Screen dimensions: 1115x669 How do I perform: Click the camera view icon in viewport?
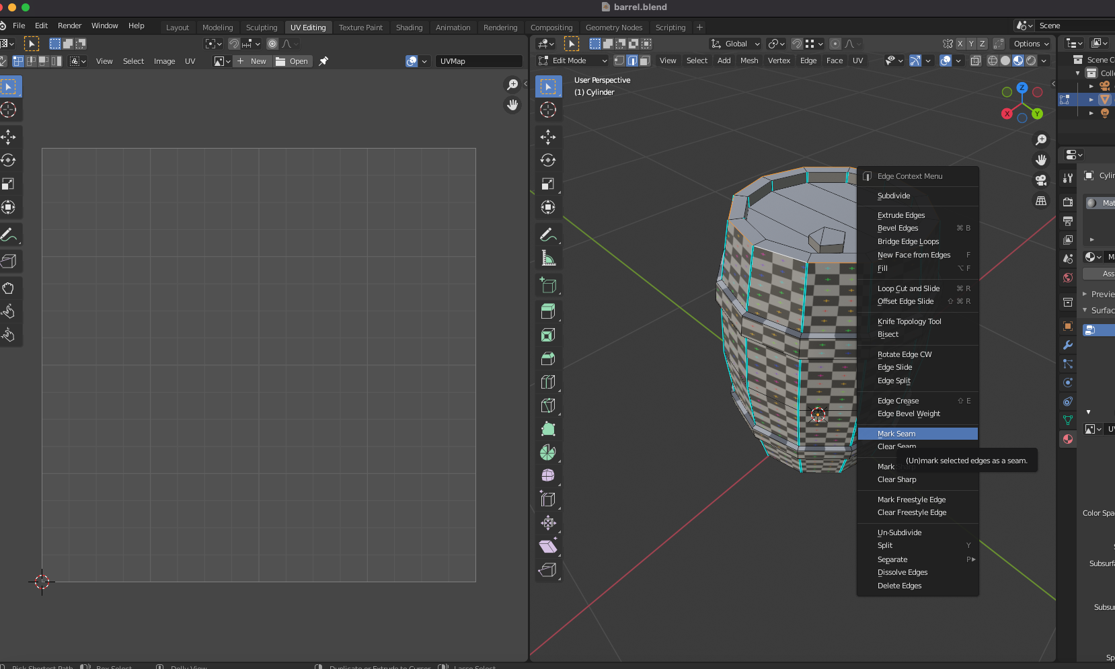(1041, 180)
